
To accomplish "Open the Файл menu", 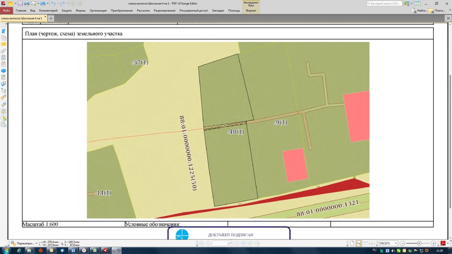I will pyautogui.click(x=6, y=11).
